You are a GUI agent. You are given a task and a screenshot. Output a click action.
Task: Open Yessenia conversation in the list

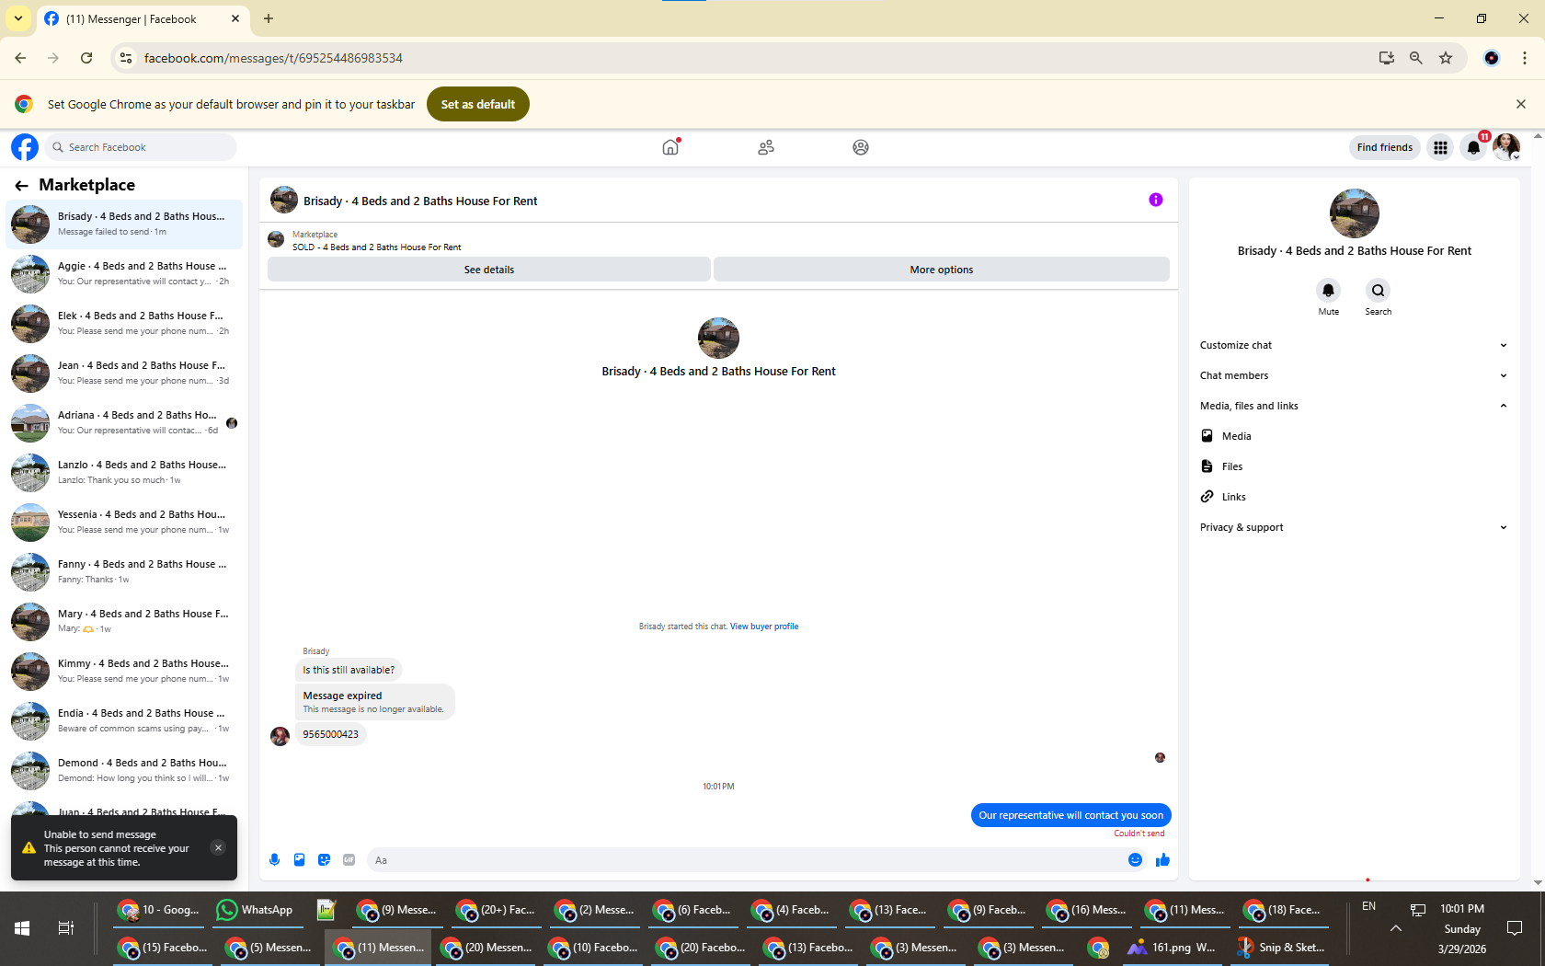click(x=124, y=522)
